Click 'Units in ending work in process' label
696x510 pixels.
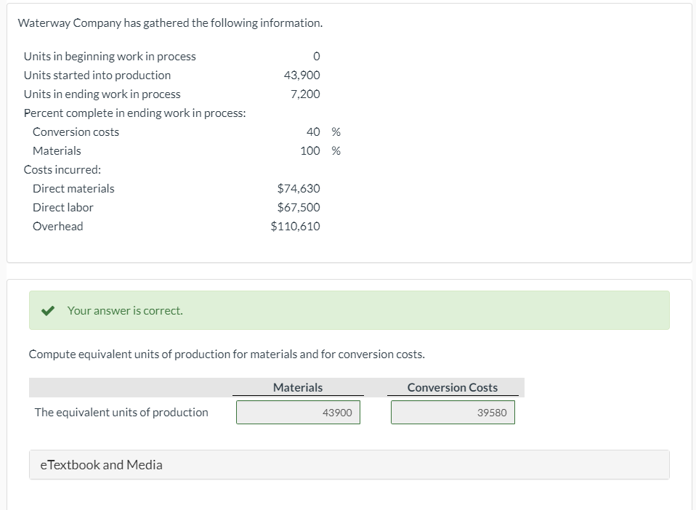102,94
